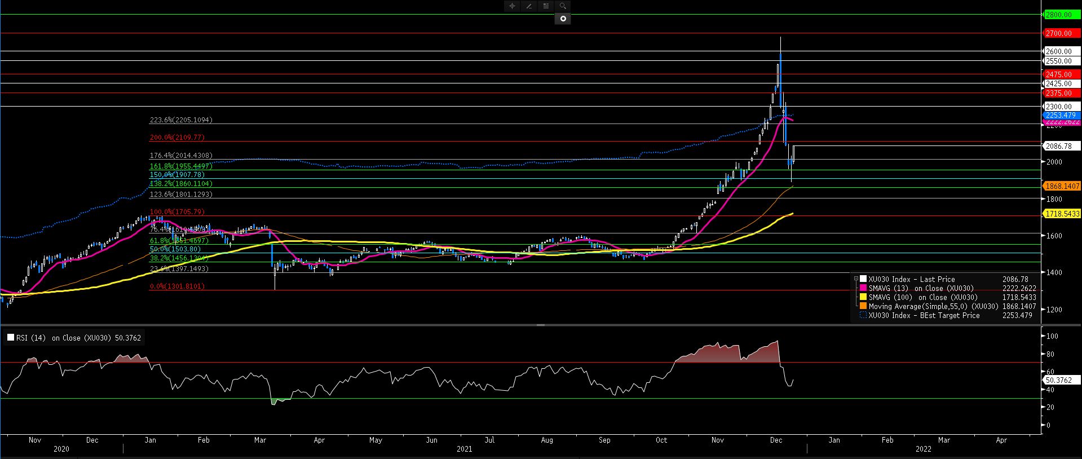
Task: Click the 123.6%(1801.1293) Fibonacci label
Action: [x=180, y=195]
